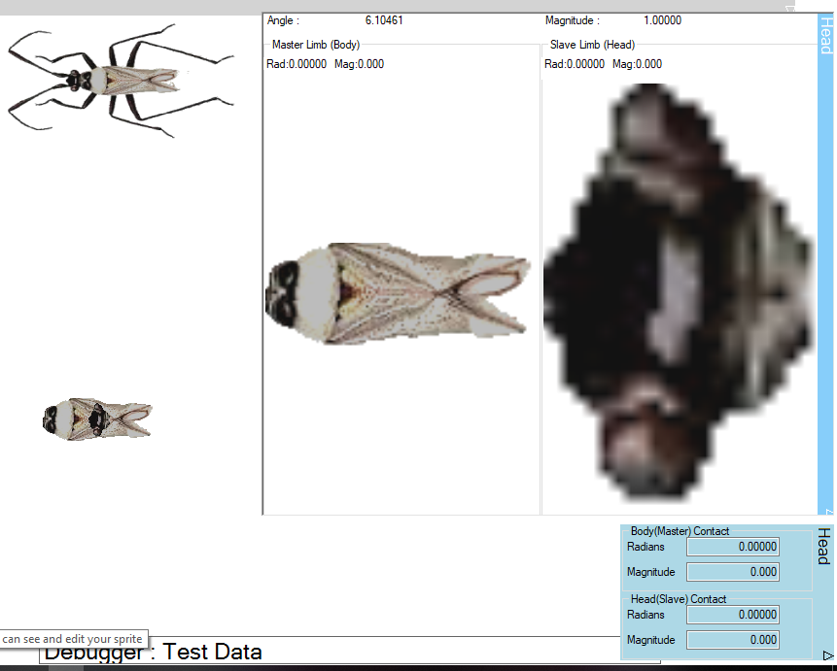Edit Head(Slave) Contact Radians field

click(732, 615)
